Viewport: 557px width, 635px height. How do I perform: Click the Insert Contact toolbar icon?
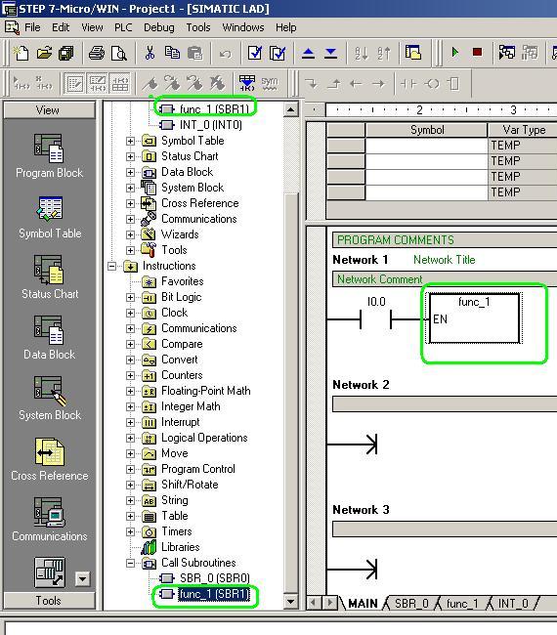click(x=408, y=84)
